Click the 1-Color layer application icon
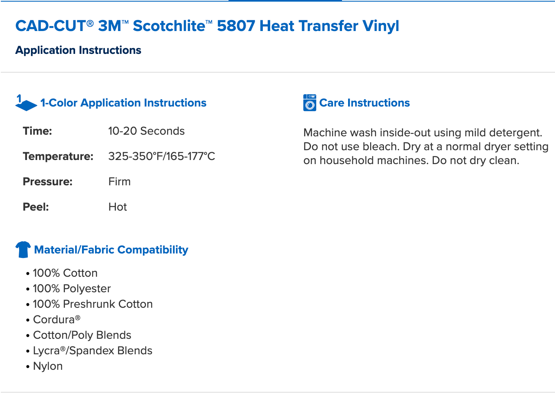555x400 pixels. (x=26, y=103)
